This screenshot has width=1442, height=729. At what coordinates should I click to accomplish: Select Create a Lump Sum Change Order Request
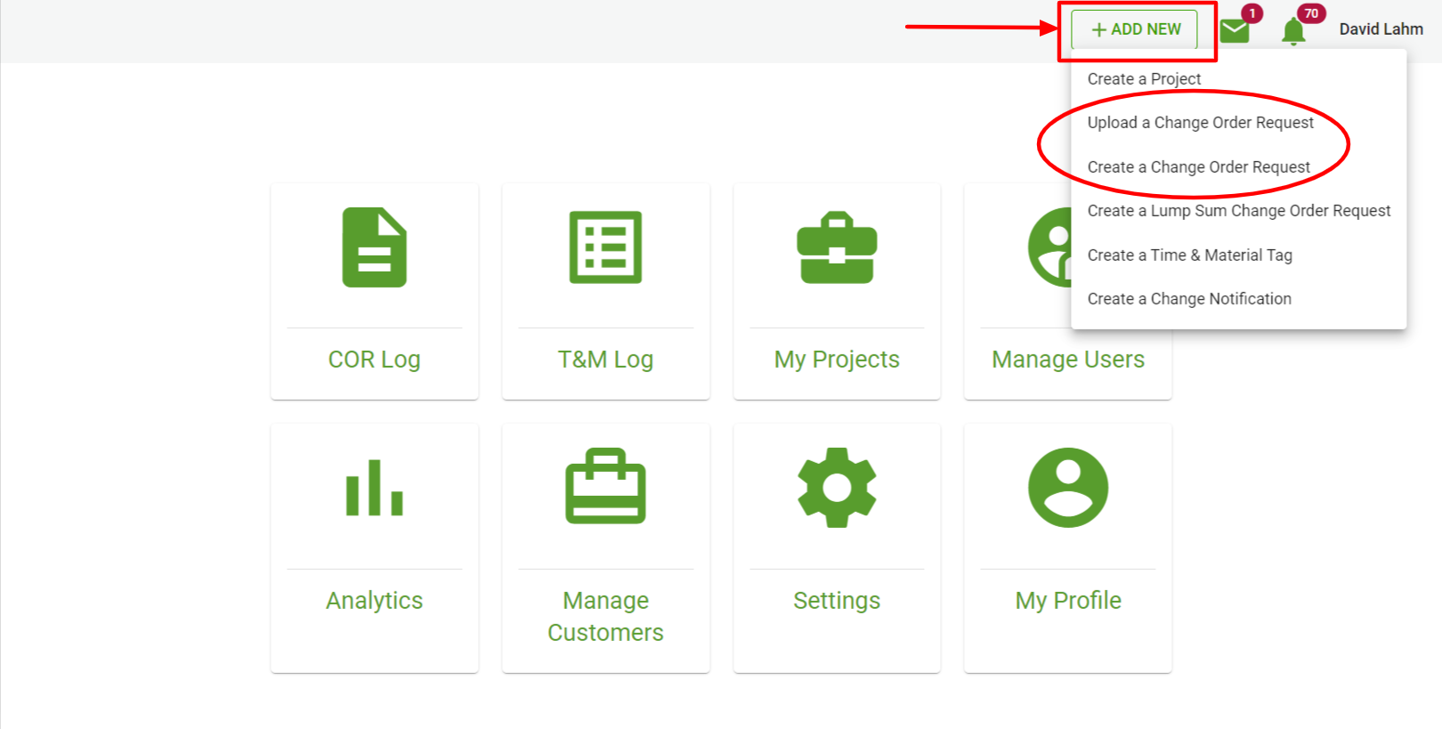click(1238, 211)
